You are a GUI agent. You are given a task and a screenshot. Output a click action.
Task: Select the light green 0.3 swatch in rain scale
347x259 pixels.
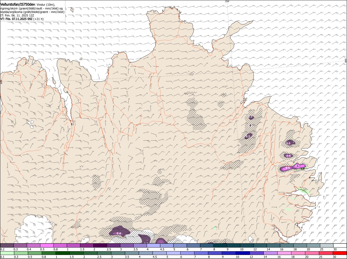(x=21, y=253)
